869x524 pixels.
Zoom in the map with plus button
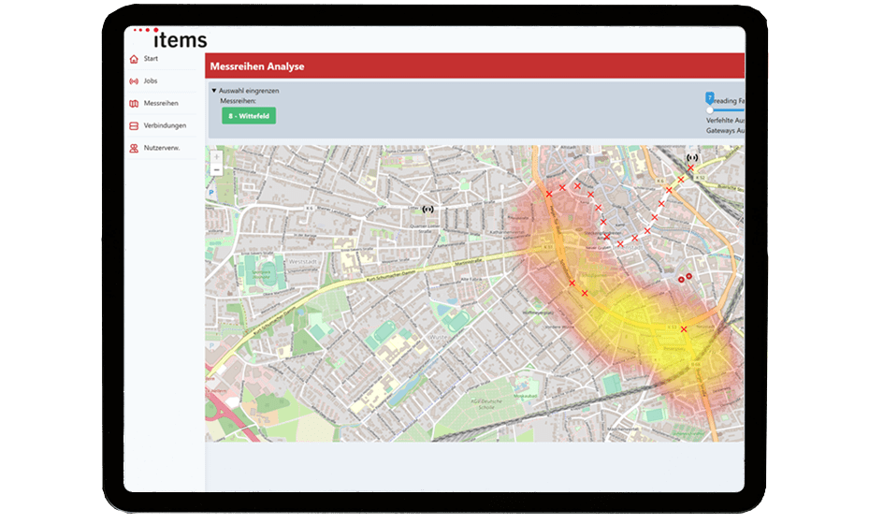click(217, 157)
